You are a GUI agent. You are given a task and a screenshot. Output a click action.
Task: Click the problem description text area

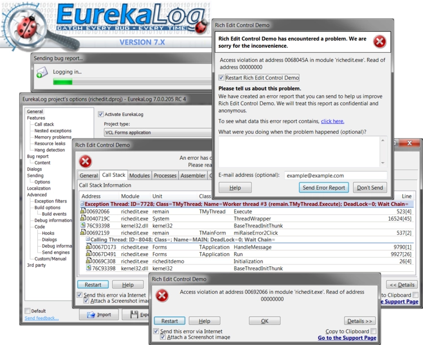coord(299,152)
